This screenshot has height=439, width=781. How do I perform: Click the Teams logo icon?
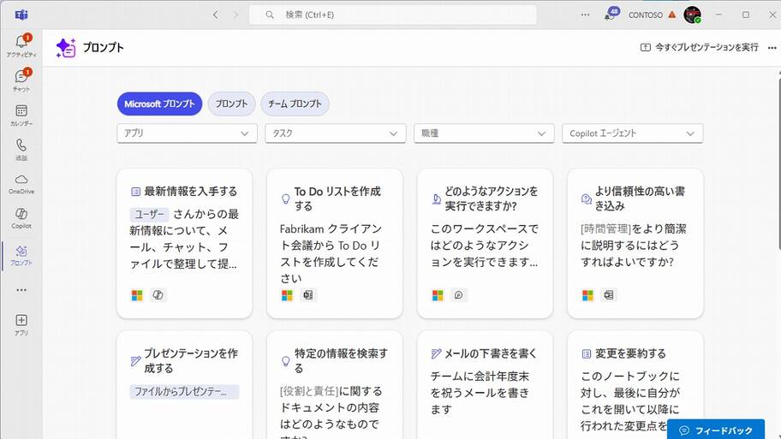tap(21, 15)
